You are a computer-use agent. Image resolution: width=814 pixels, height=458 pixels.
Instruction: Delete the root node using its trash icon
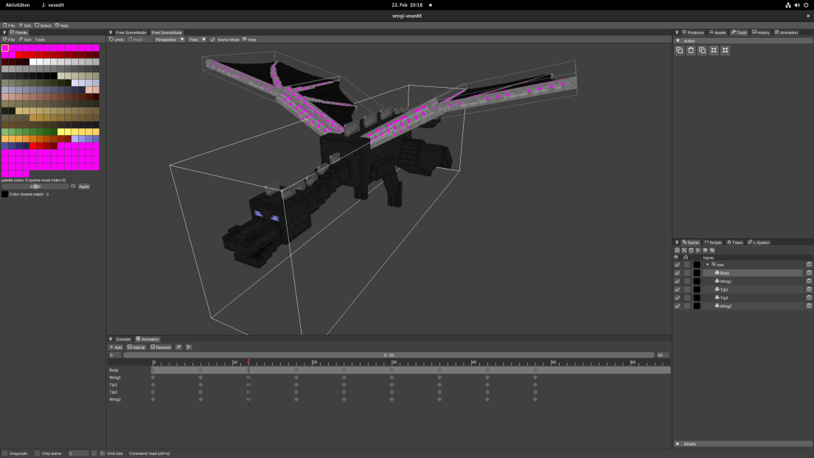tap(809, 264)
